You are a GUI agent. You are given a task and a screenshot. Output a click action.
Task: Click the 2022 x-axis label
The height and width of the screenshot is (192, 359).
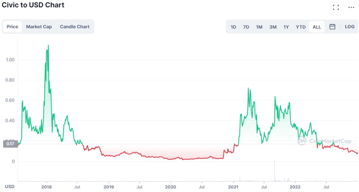[295, 187]
